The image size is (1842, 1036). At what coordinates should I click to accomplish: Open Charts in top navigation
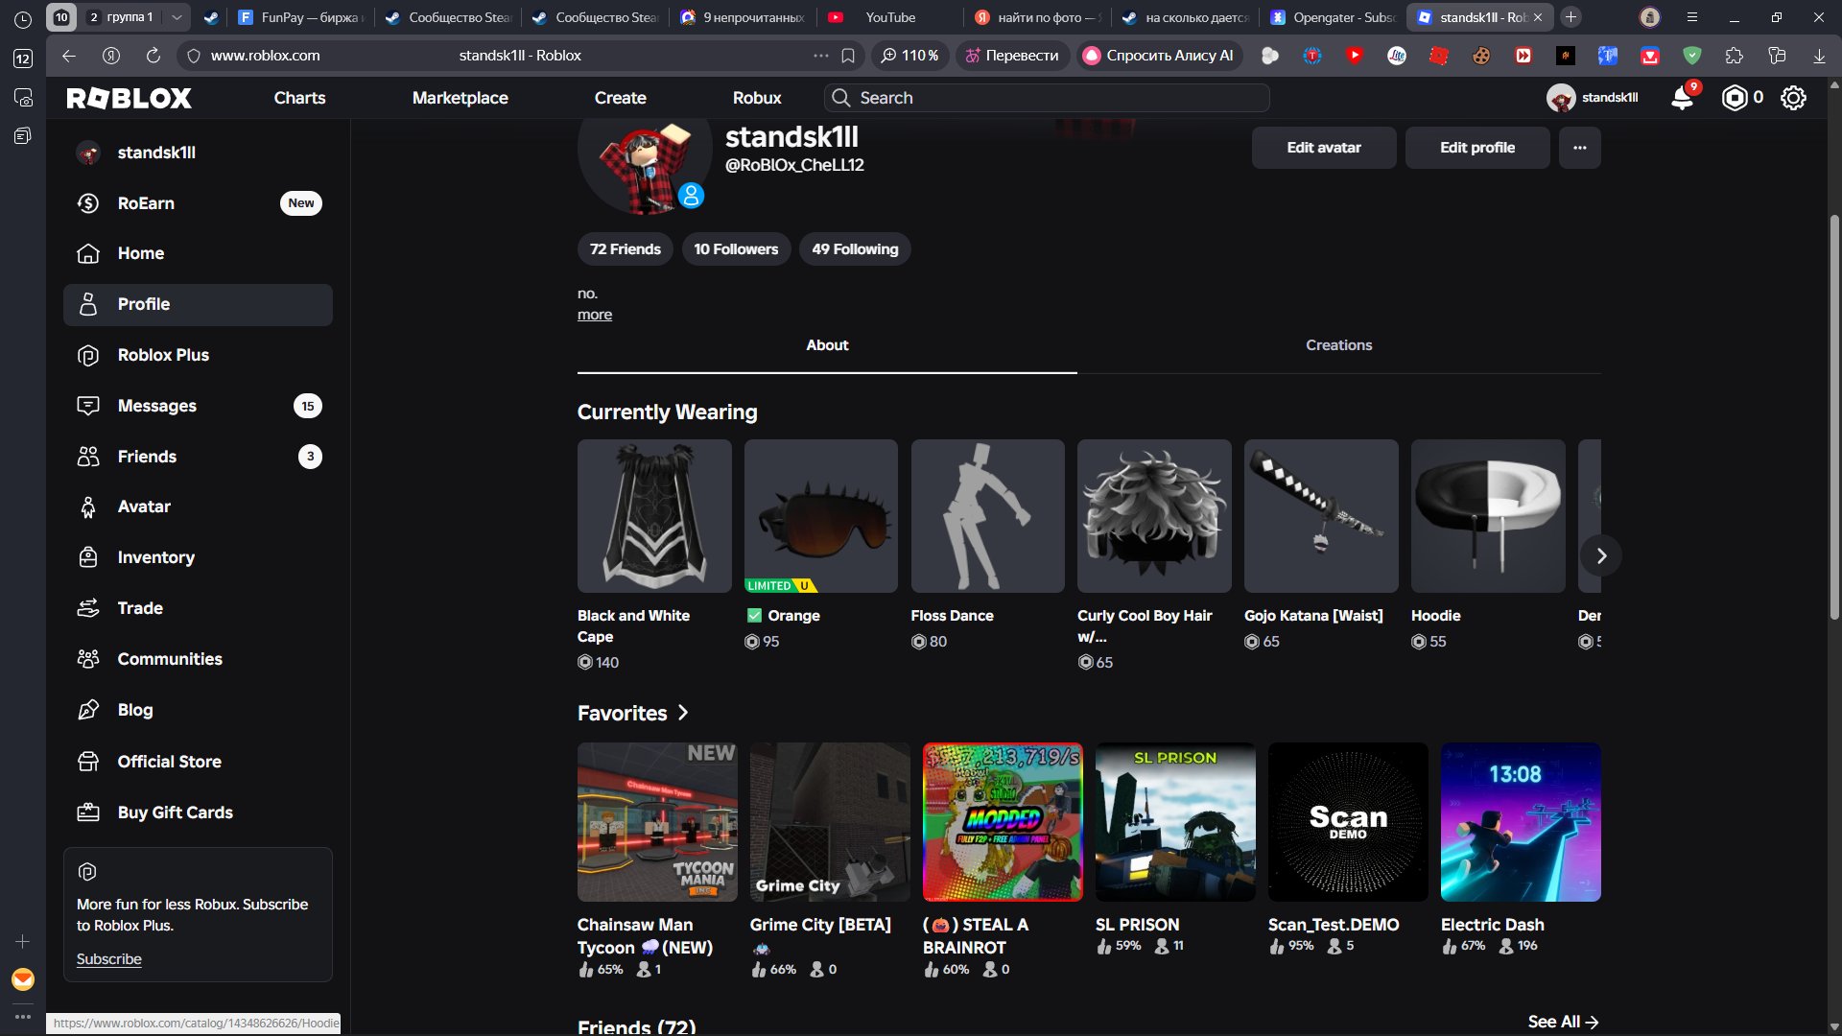(x=300, y=98)
